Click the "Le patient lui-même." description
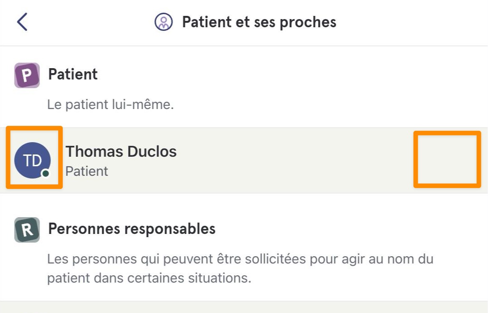The height and width of the screenshot is (313, 488). [x=110, y=104]
